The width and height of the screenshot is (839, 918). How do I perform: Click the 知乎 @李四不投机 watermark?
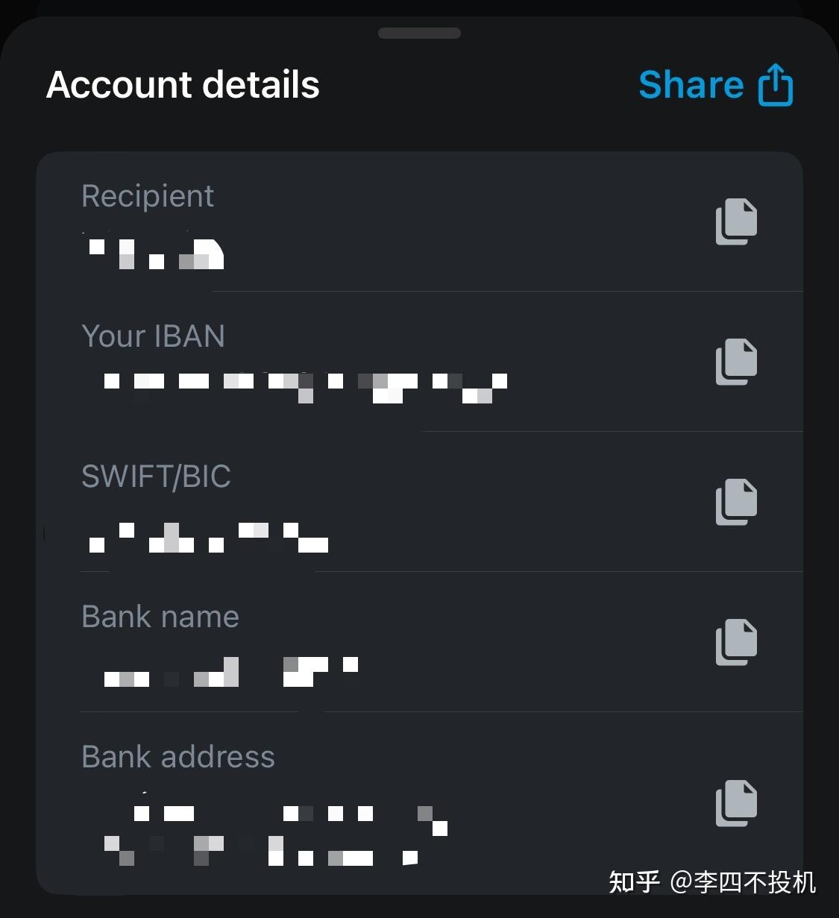[712, 882]
